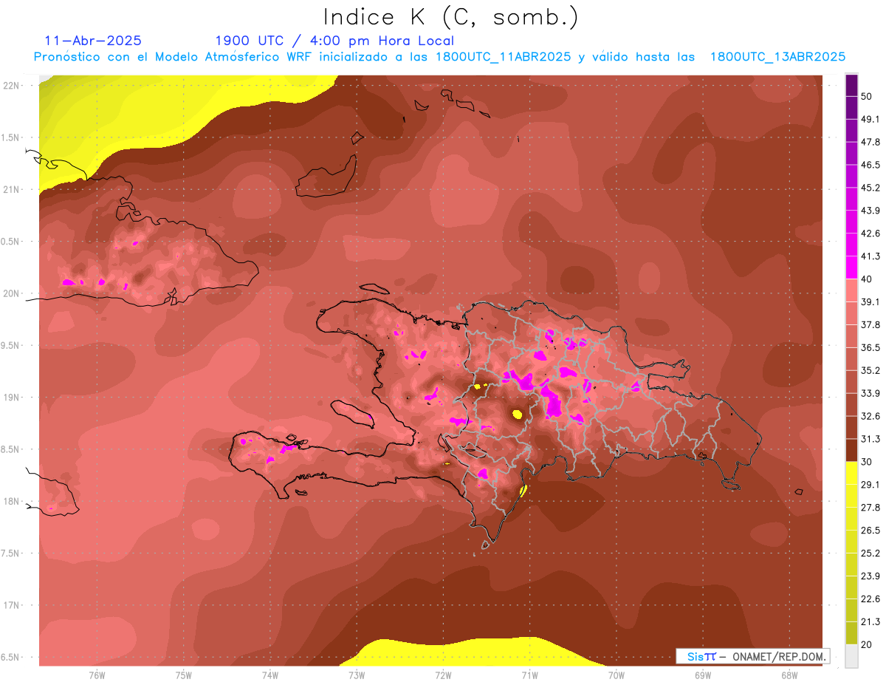886x685 pixels.
Task: Click the '71W' longitude axis label
Action: (529, 675)
